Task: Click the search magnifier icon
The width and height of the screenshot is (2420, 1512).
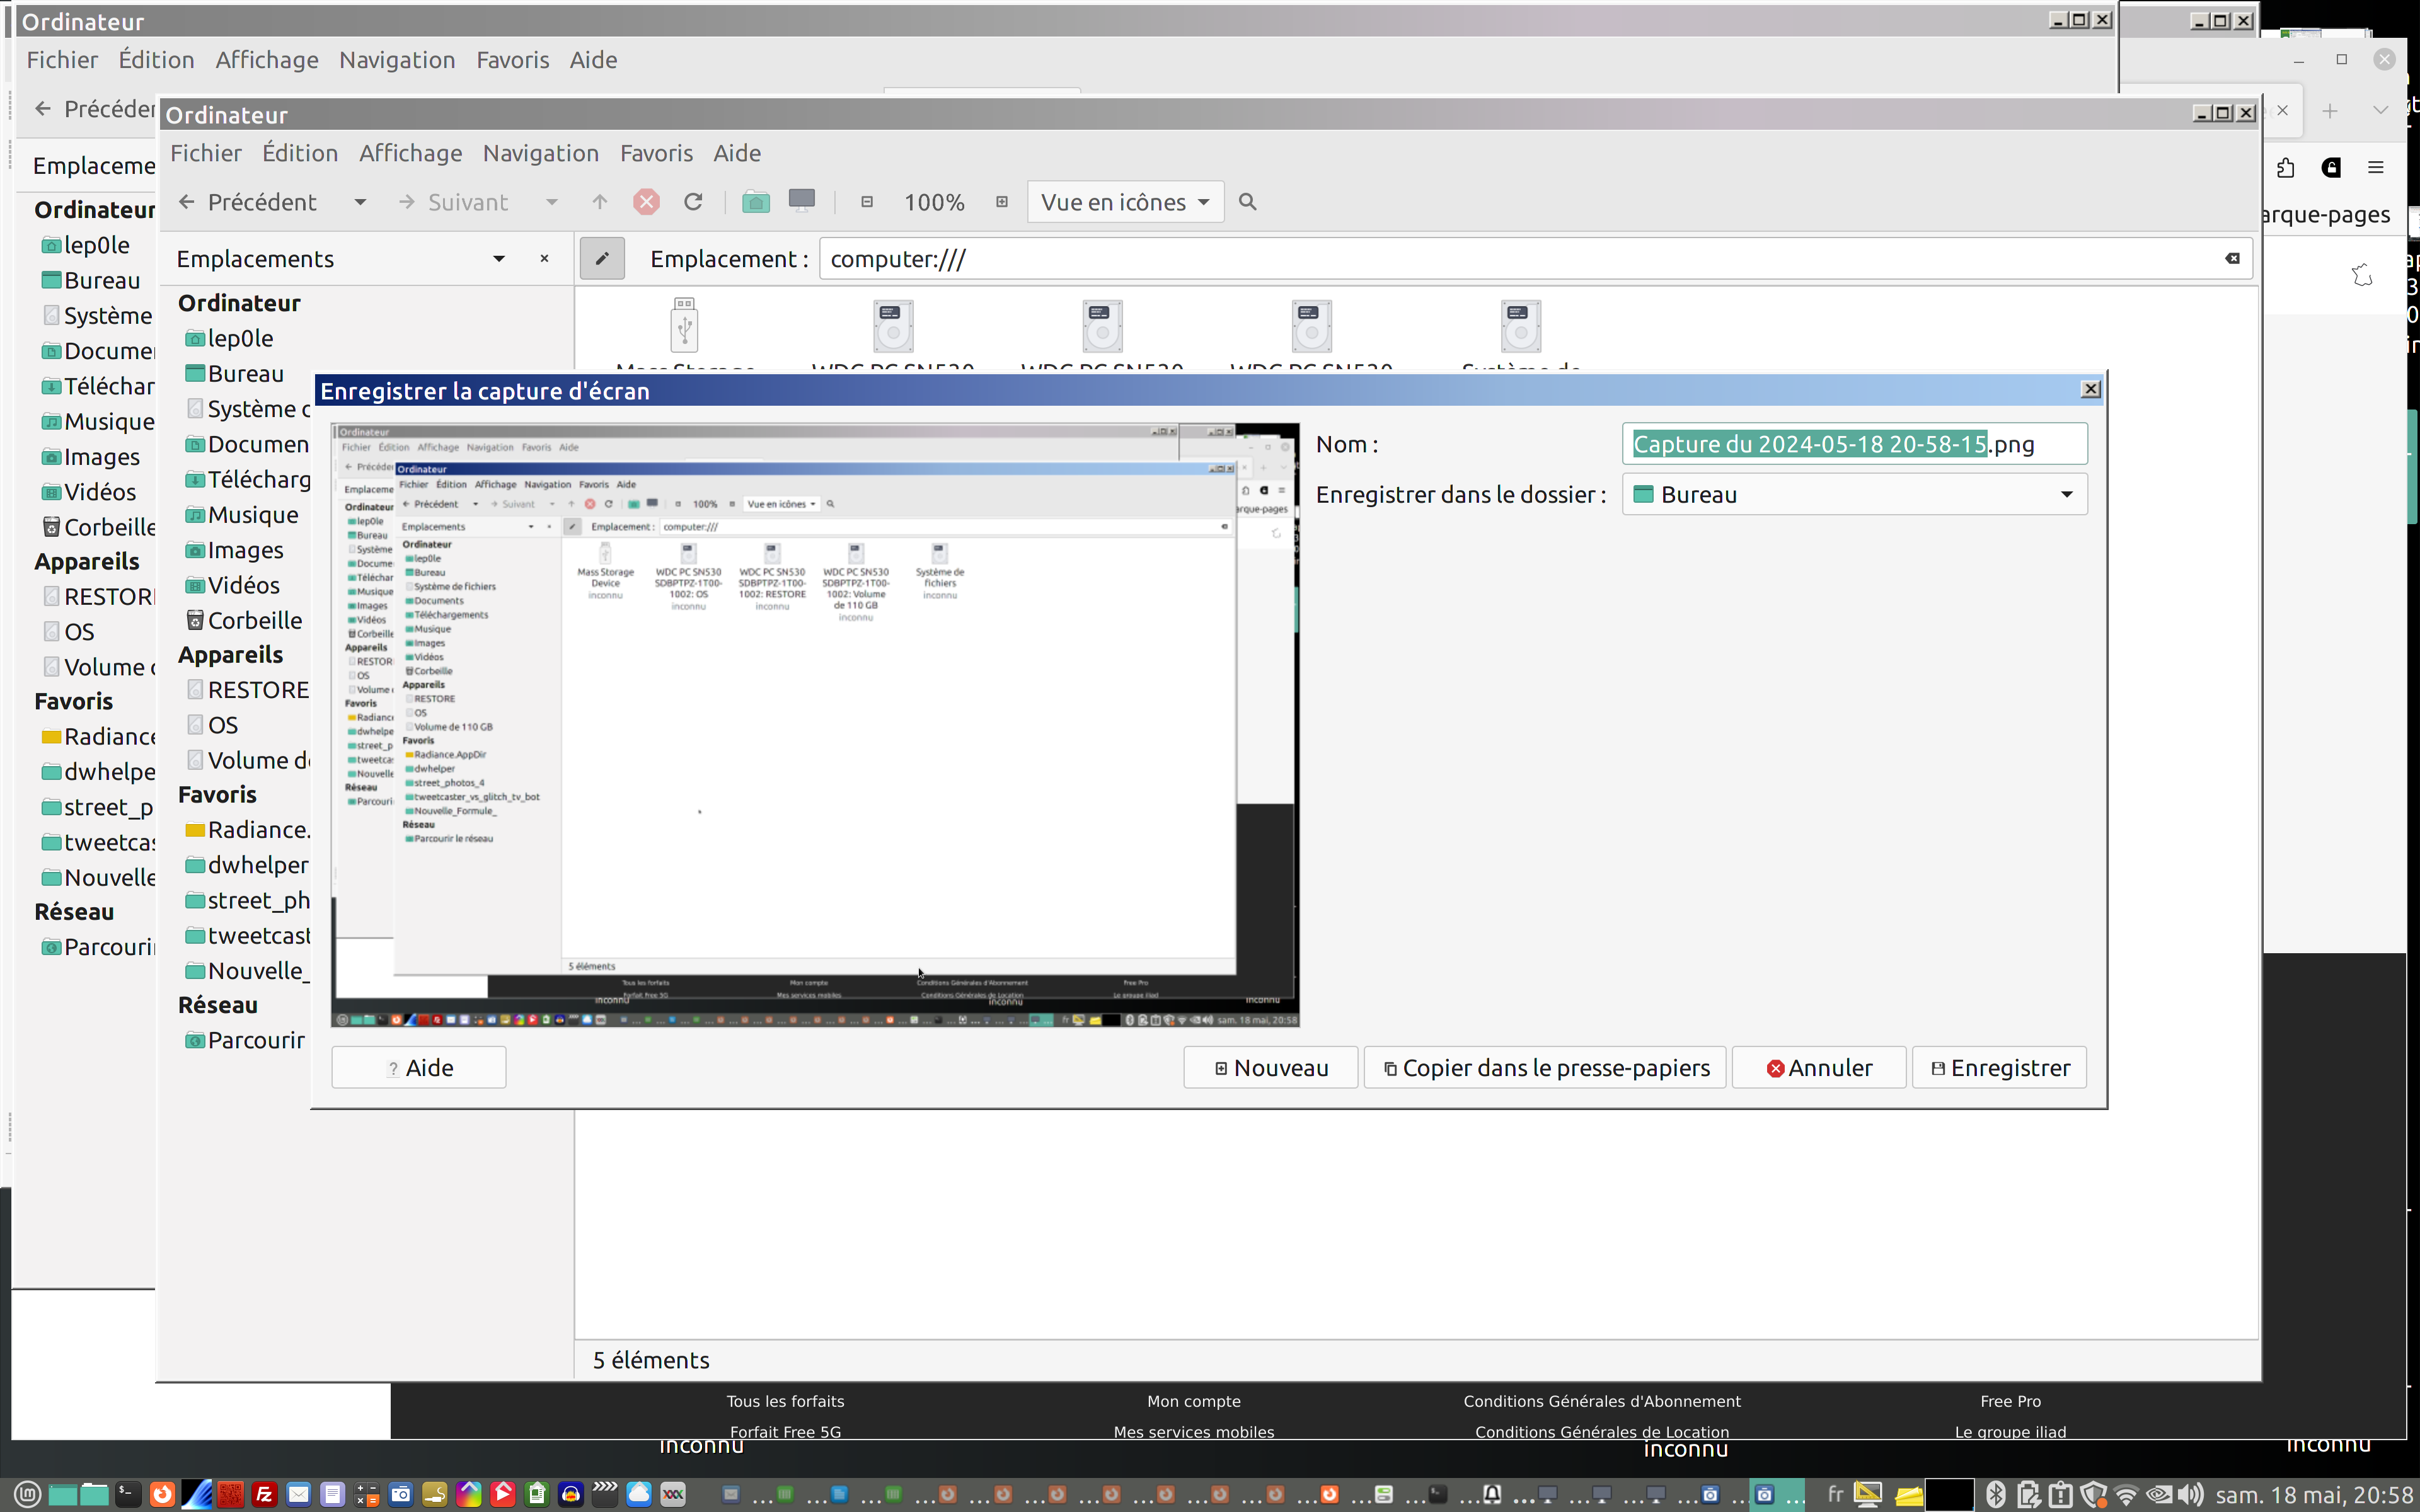Action: pyautogui.click(x=1247, y=202)
